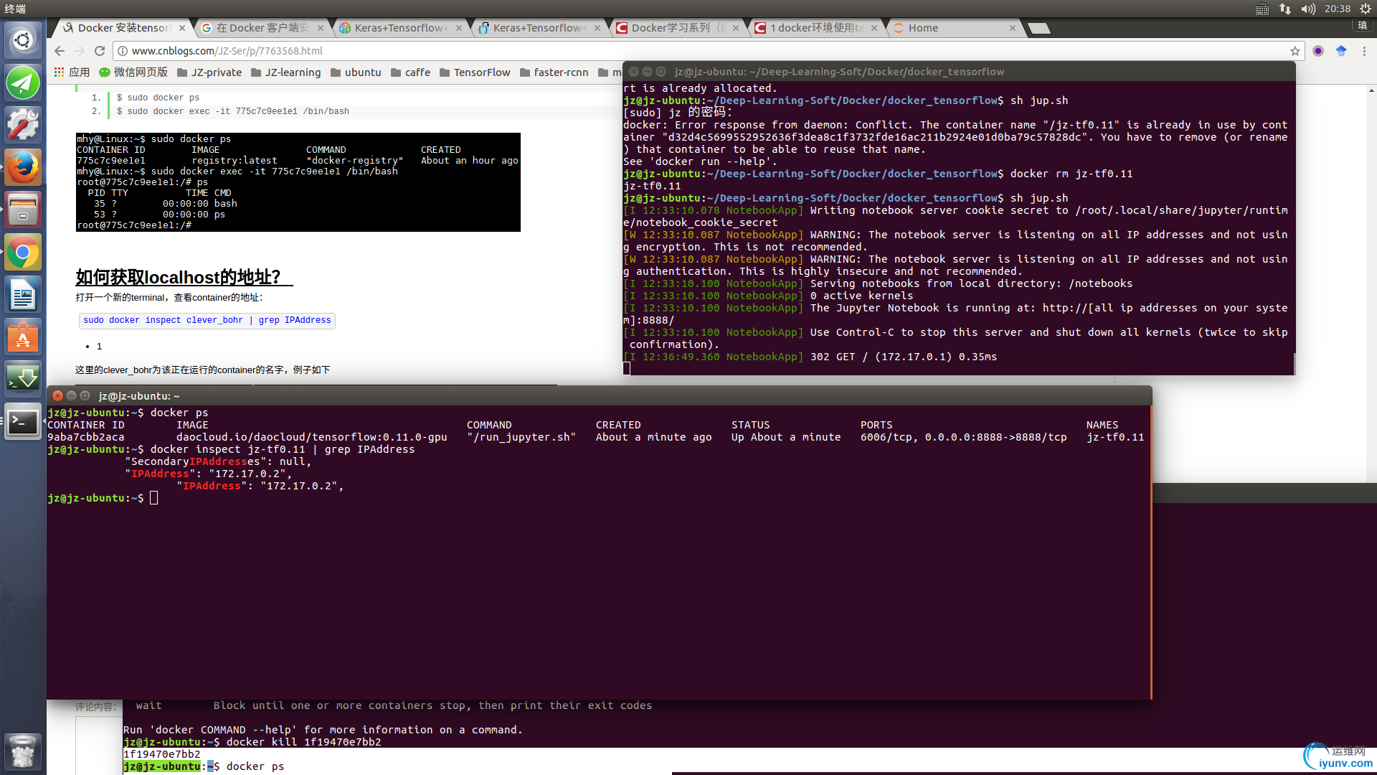
Task: Open Chrome's three-dot menu
Action: (x=1364, y=51)
